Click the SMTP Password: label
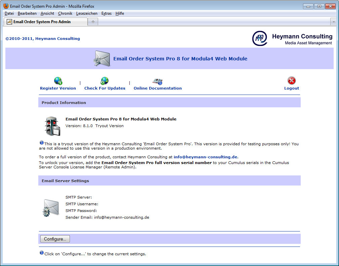 81,211
